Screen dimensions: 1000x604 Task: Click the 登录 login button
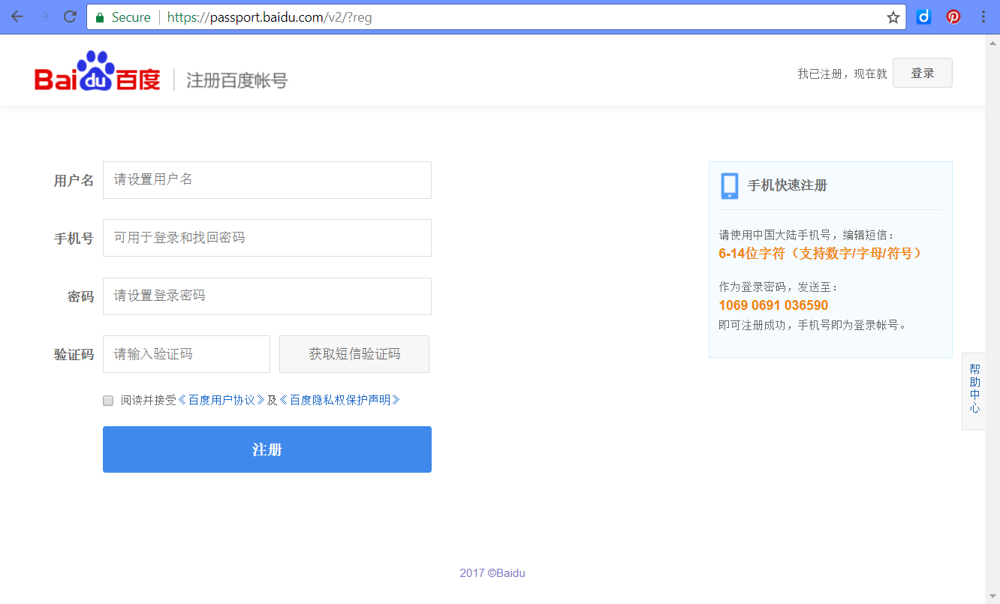tap(923, 73)
